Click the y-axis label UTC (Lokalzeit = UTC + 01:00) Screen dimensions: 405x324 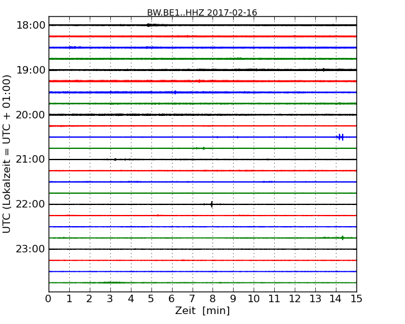pos(6,154)
